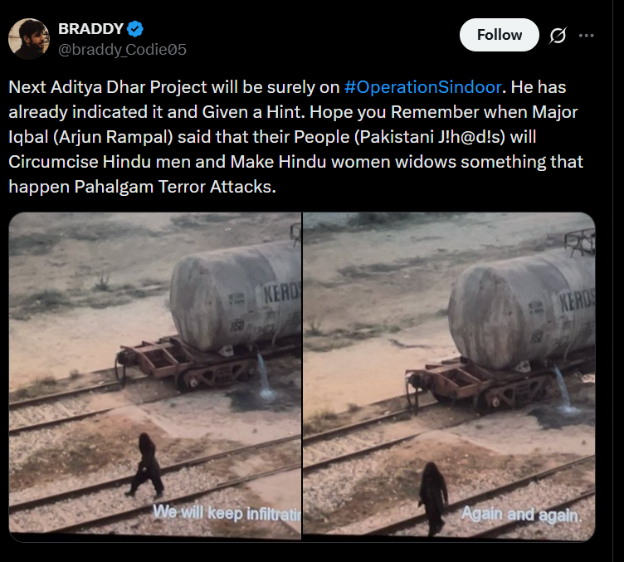Image resolution: width=624 pixels, height=562 pixels.
Task: Open the three-dot more options menu
Action: point(586,36)
